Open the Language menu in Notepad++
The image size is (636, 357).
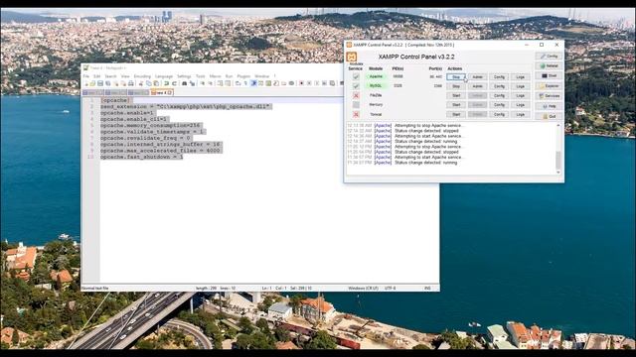(x=164, y=76)
